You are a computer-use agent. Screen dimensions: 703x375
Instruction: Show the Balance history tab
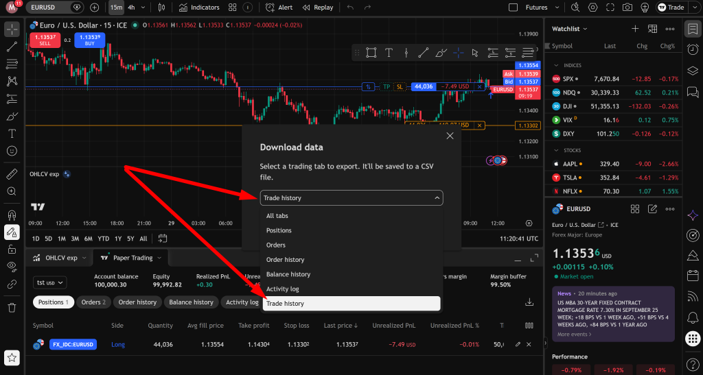191,302
